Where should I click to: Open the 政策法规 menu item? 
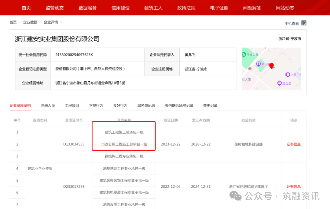[x=186, y=8]
